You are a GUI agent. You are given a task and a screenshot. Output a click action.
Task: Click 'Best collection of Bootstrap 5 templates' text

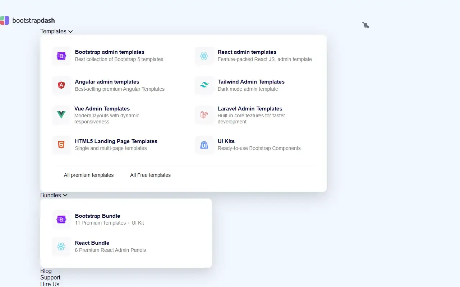[119, 60]
